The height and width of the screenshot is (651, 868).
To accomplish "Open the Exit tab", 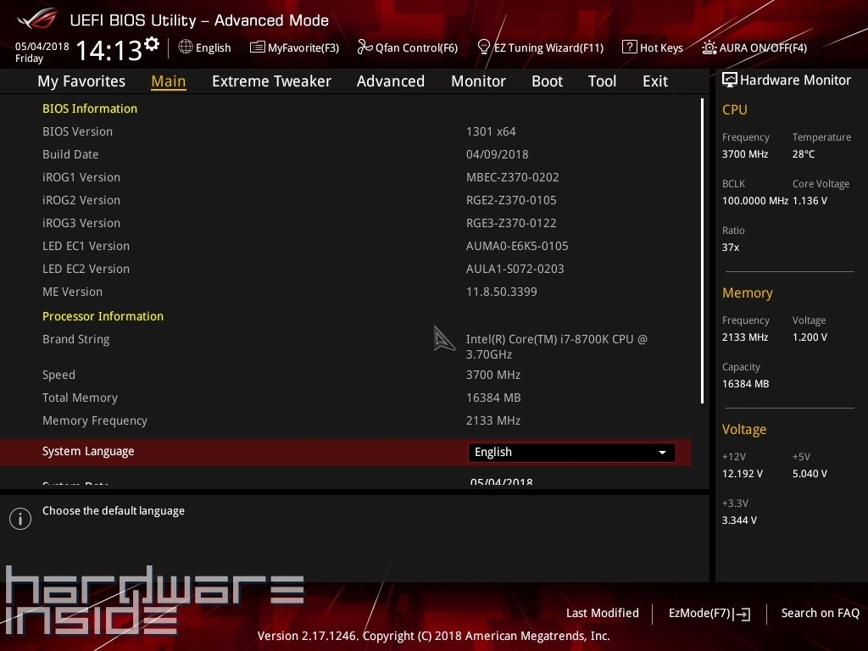I will click(x=655, y=81).
